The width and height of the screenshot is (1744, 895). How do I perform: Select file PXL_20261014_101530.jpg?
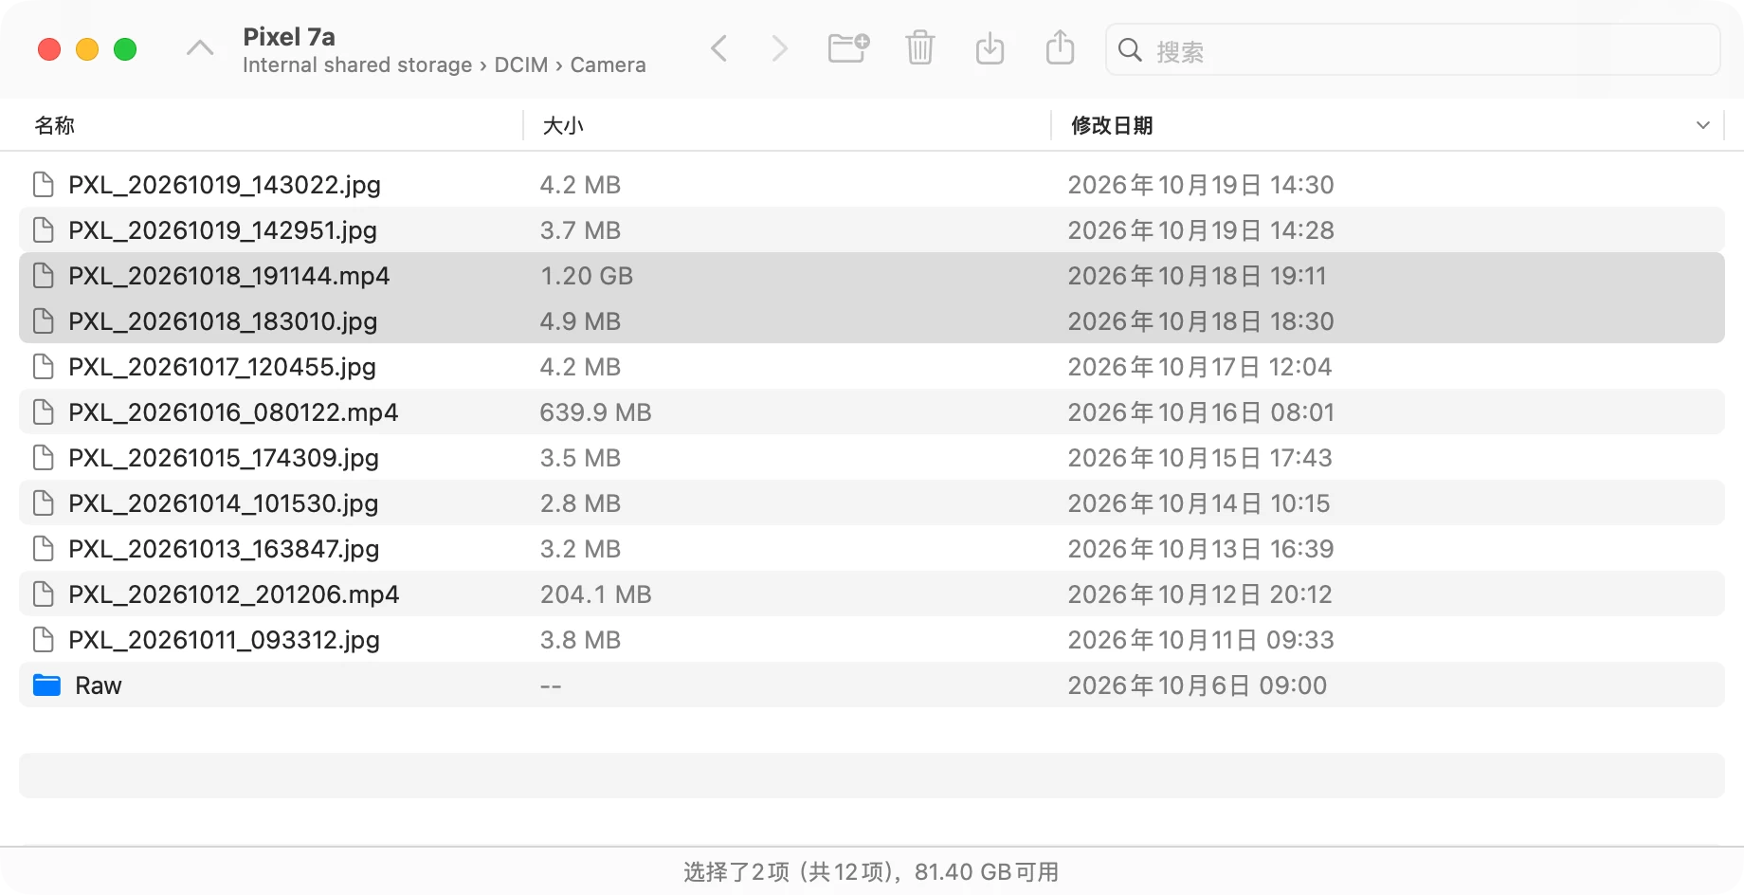224,502
